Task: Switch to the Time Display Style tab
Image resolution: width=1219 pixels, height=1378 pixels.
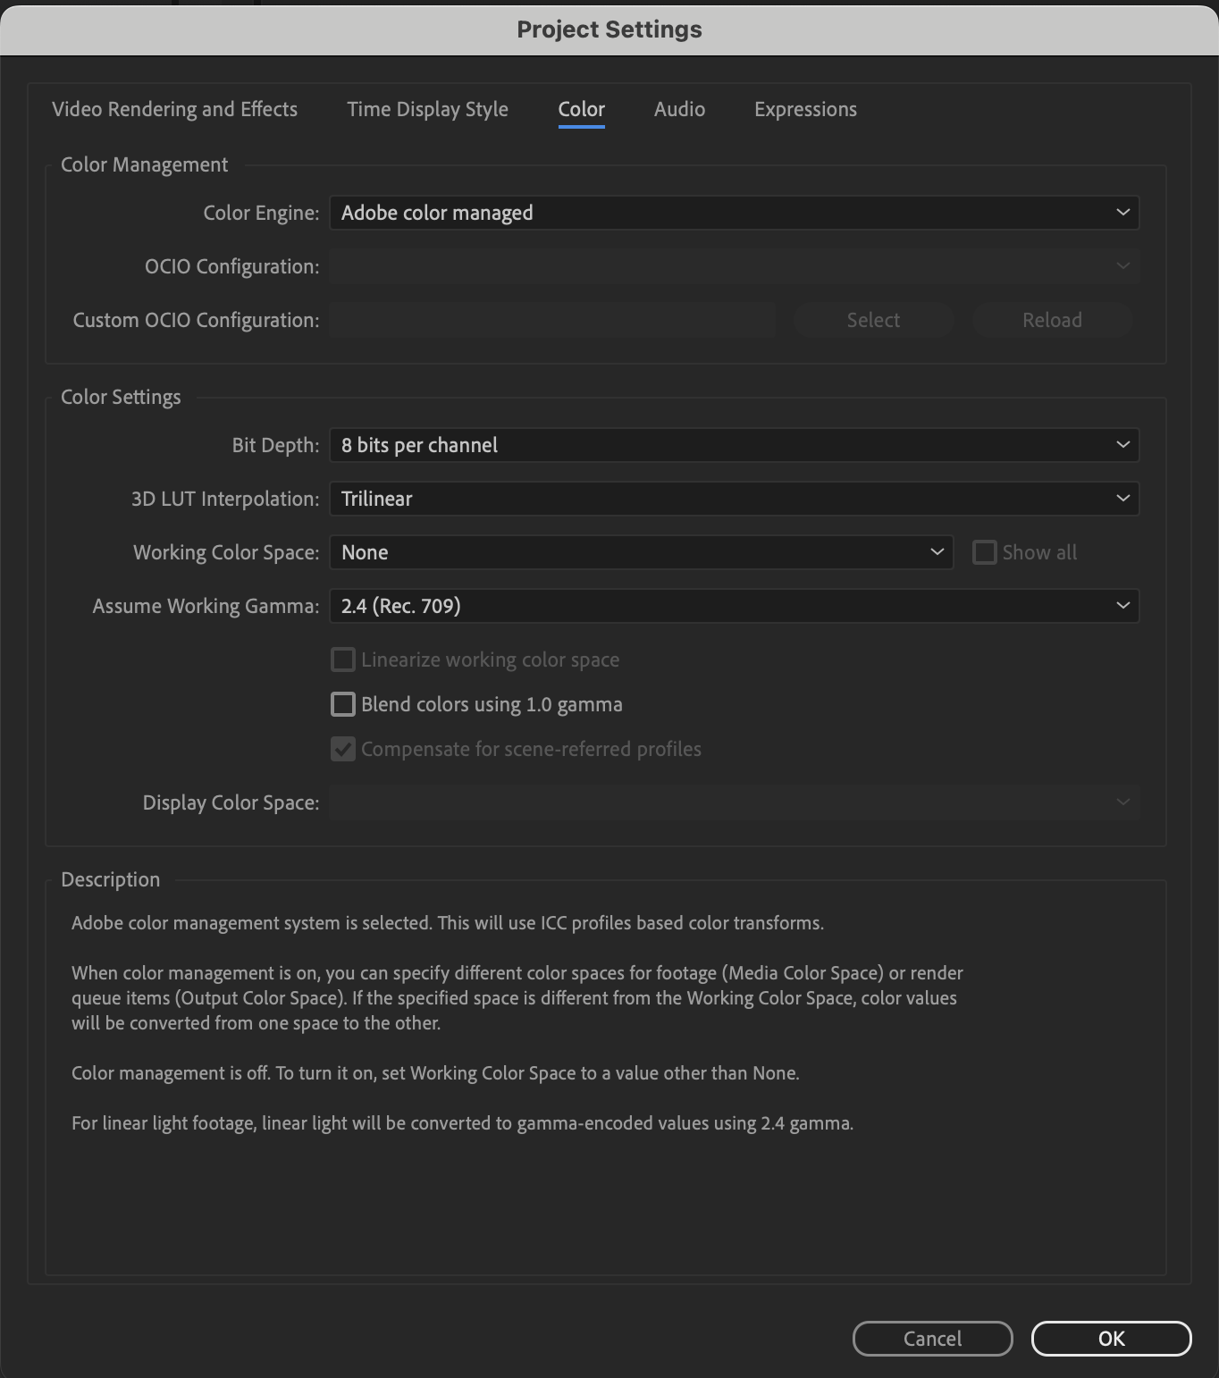Action: pyautogui.click(x=428, y=109)
